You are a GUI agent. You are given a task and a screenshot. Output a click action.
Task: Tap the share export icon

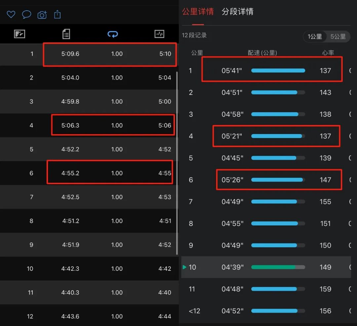click(x=58, y=14)
